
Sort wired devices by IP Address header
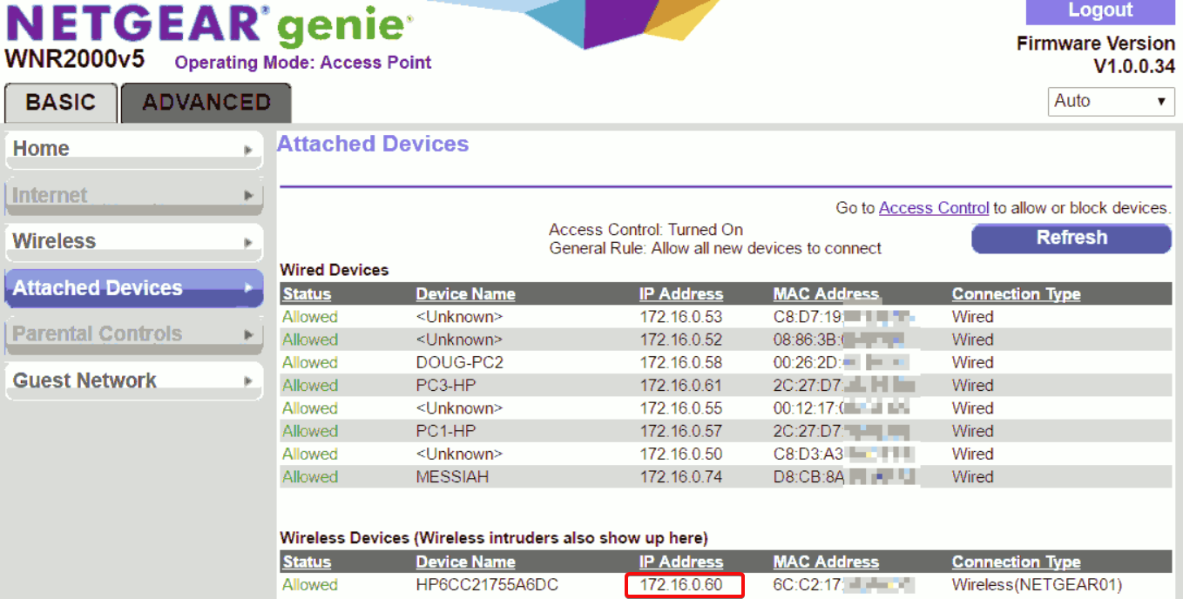681,294
